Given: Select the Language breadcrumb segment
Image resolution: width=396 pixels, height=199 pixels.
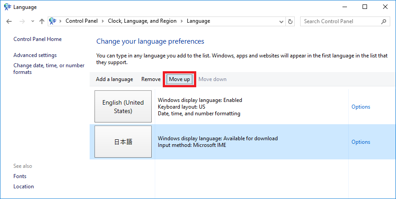Looking at the screenshot, I should coord(198,21).
